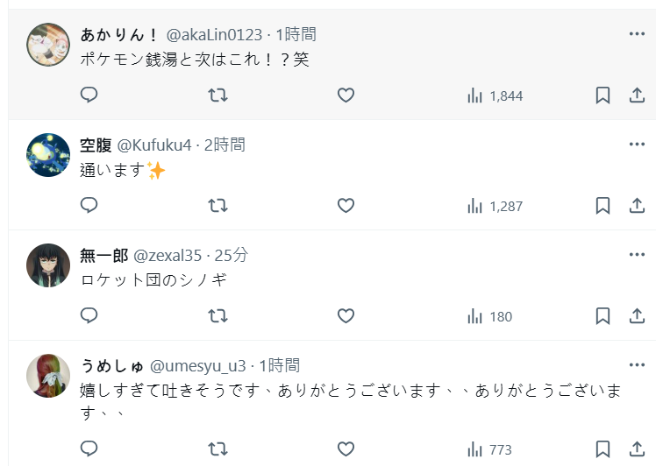The width and height of the screenshot is (656, 466).
Task: Repost 無一郎's ロケット団のシノギ tweet
Action: point(217,316)
